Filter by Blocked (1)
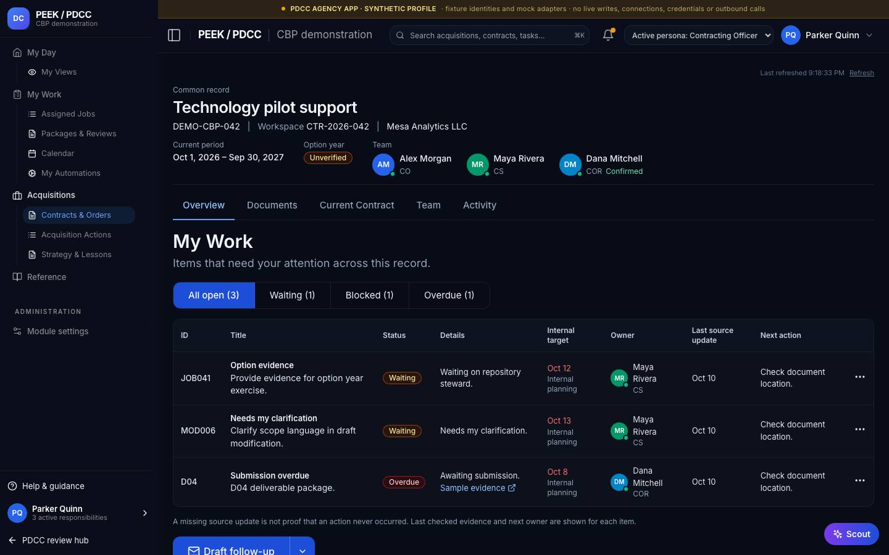This screenshot has height=555, width=889. click(x=370, y=295)
